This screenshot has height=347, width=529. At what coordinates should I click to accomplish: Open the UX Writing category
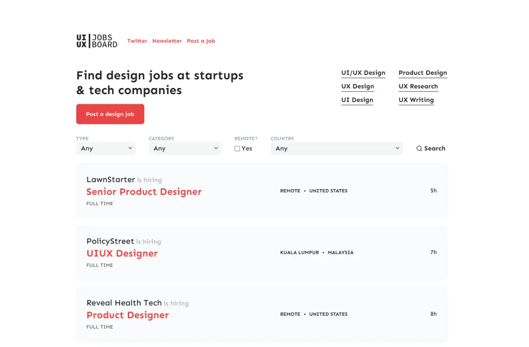pyautogui.click(x=416, y=100)
